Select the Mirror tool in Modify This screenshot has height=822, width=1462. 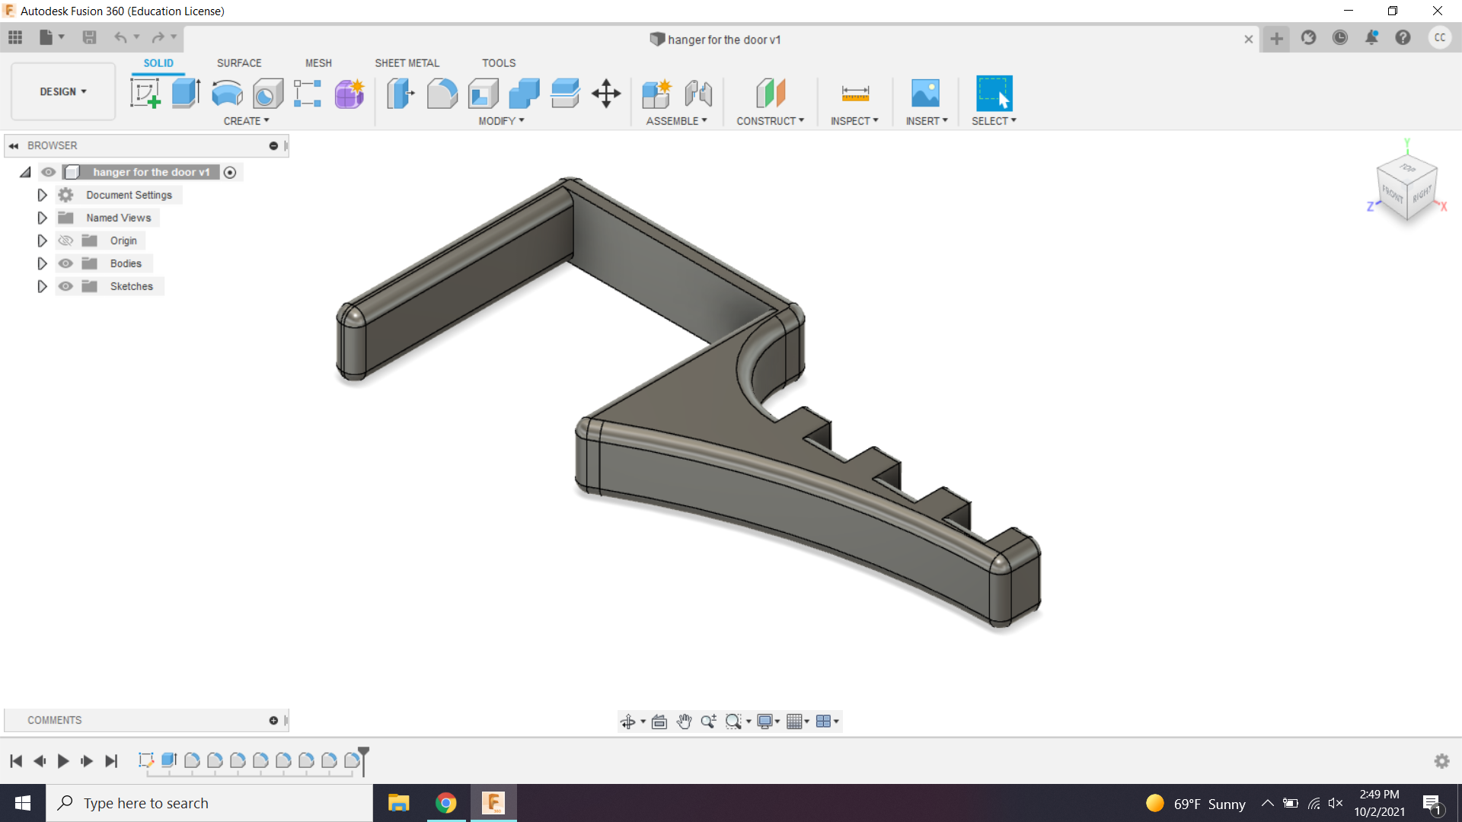coord(500,120)
